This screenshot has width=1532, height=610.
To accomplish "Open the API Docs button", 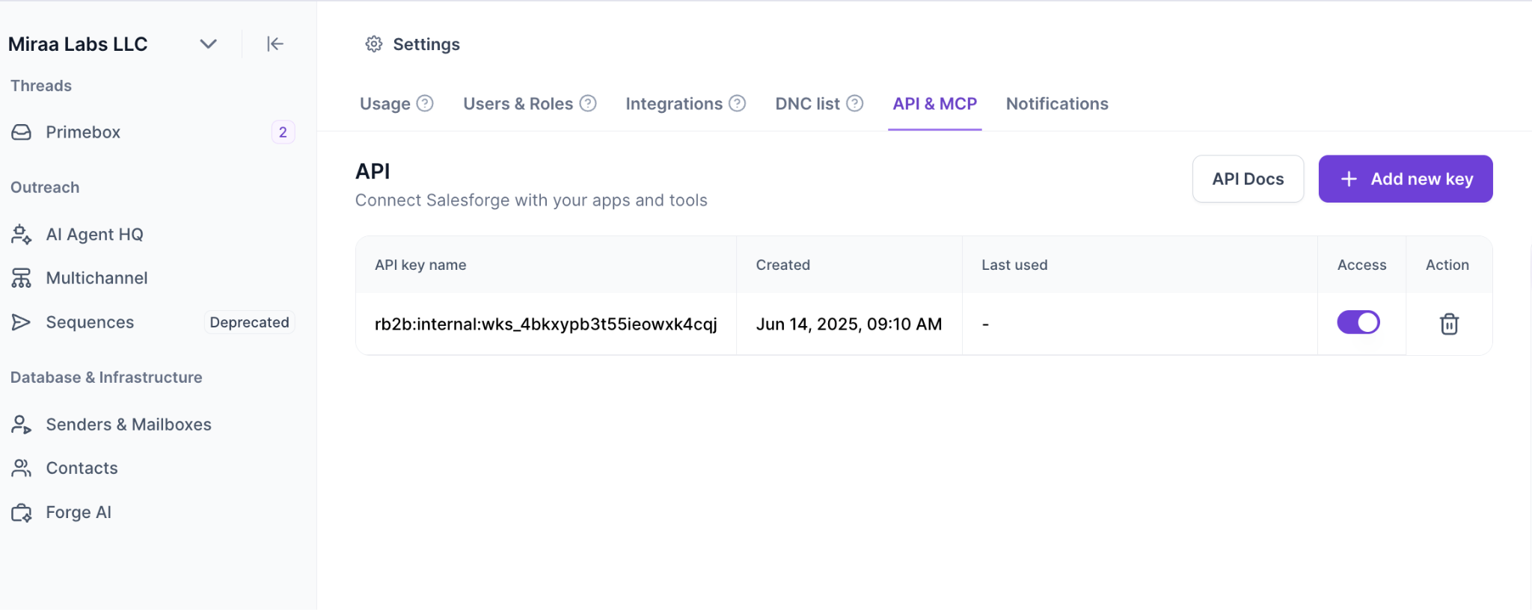I will pos(1248,179).
